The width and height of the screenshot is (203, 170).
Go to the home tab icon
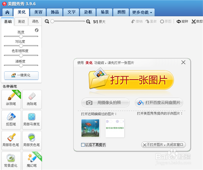pyautogui.click(x=7, y=12)
